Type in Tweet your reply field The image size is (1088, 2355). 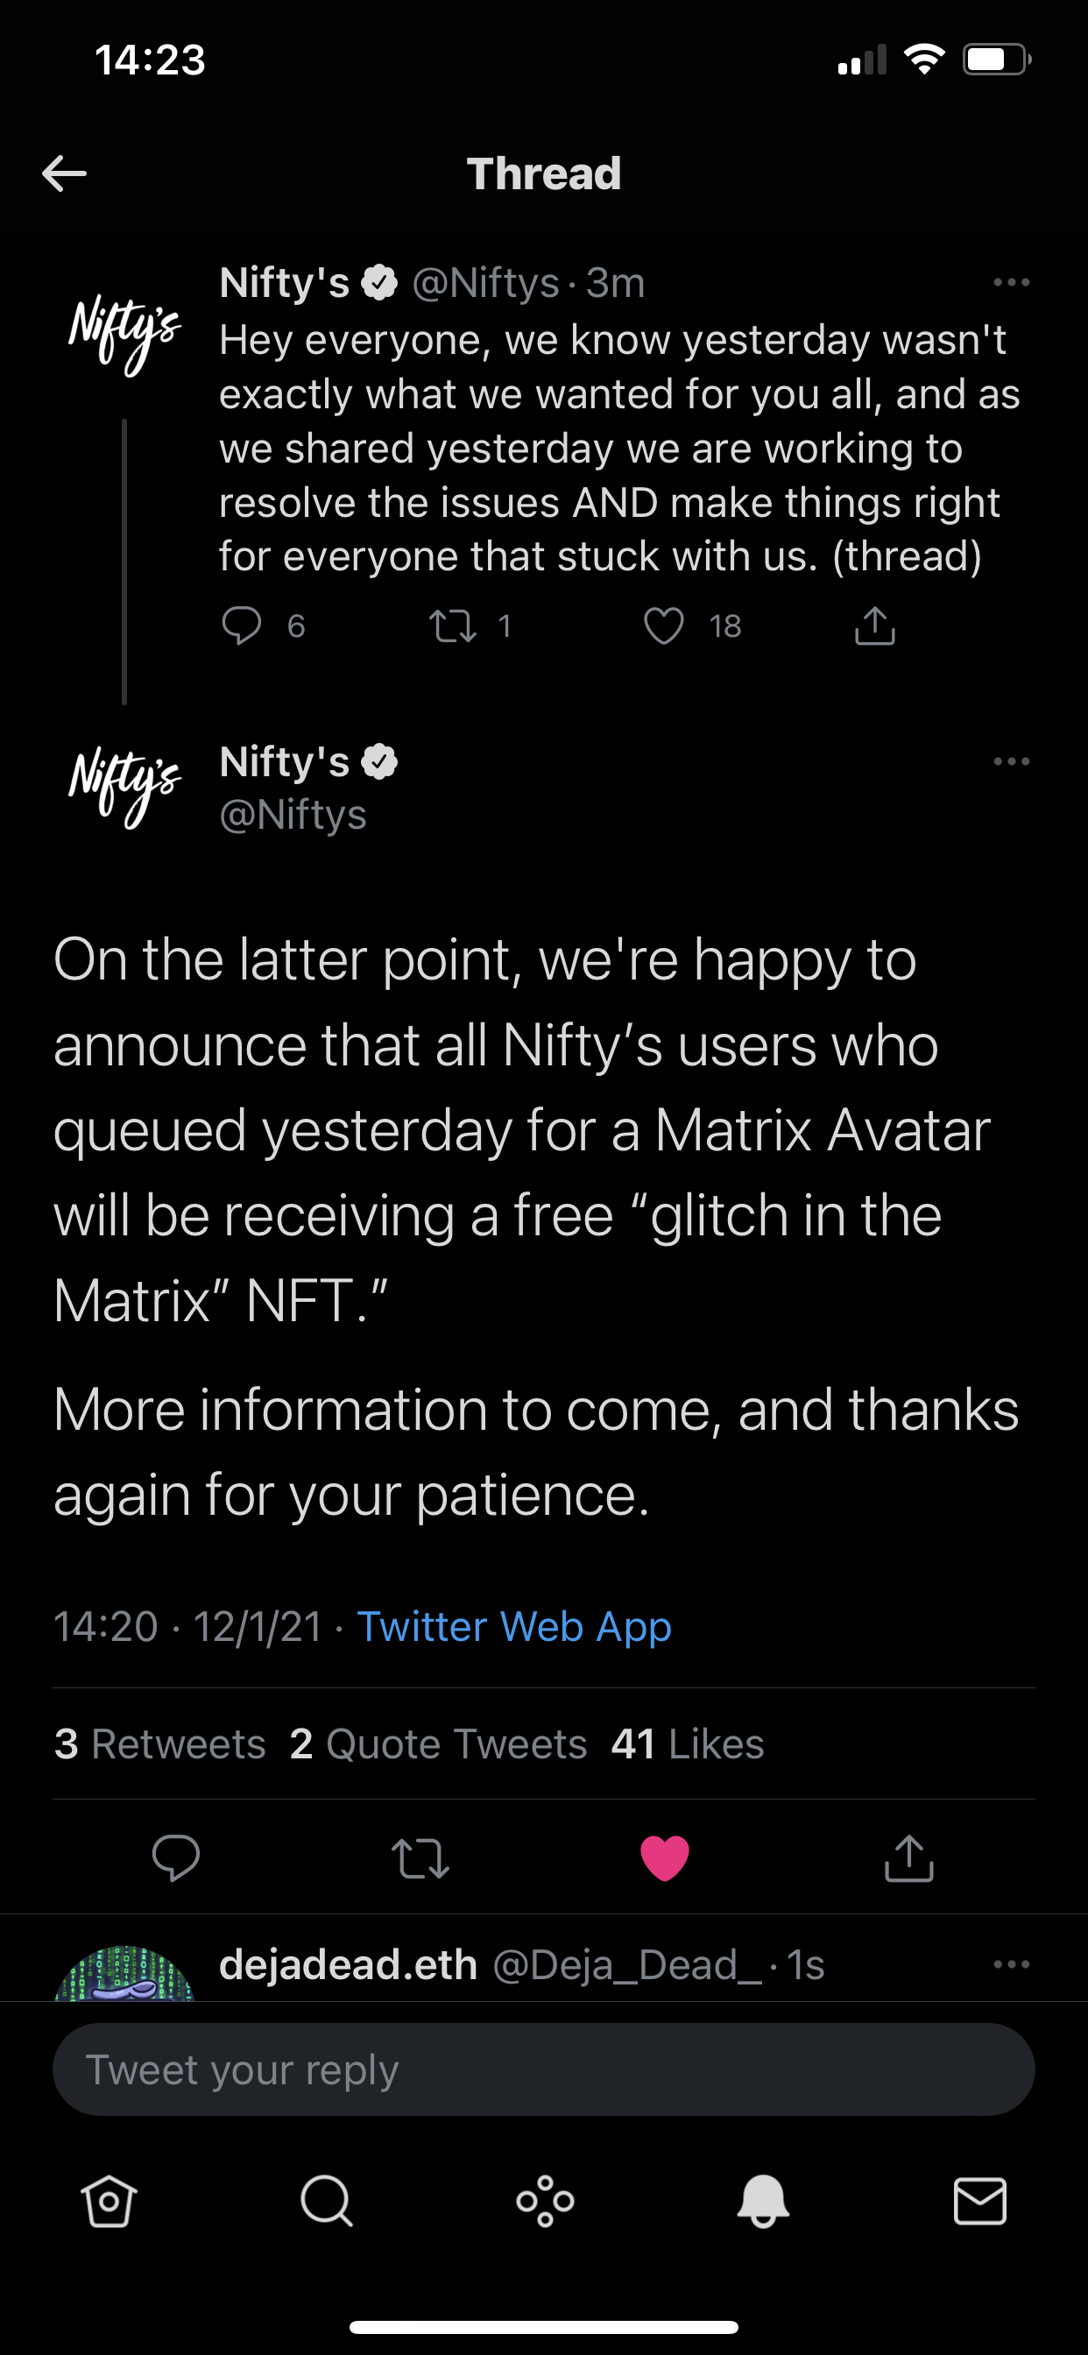(543, 2069)
